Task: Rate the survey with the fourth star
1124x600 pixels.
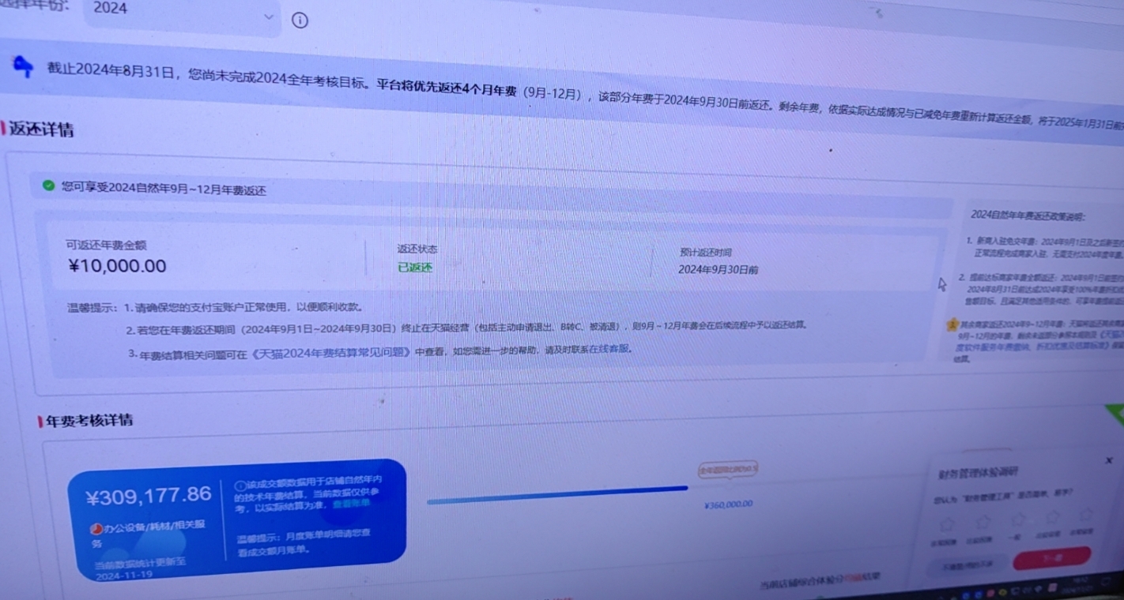Action: [1054, 517]
